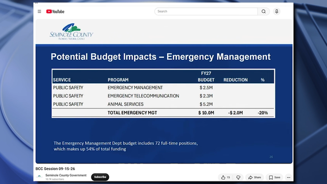The height and width of the screenshot is (184, 327).
Task: Focus the YouTube search field
Action: tap(206, 11)
